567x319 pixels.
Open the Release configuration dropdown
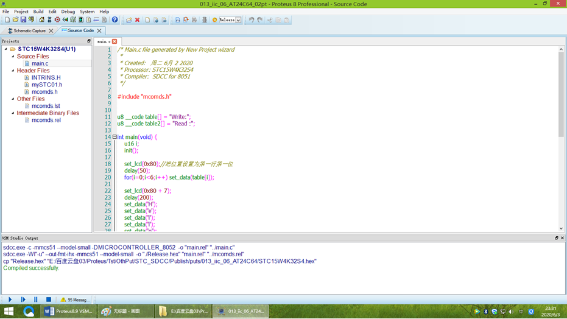pyautogui.click(x=238, y=20)
